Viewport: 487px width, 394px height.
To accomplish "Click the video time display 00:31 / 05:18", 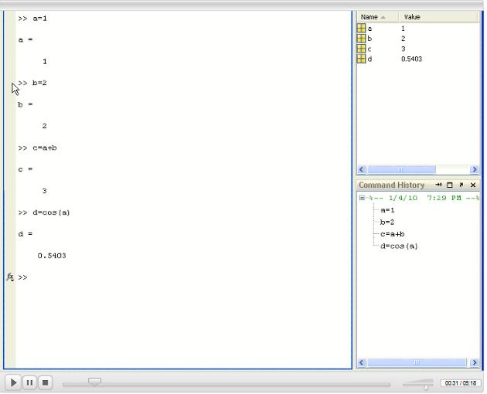I will 460,383.
